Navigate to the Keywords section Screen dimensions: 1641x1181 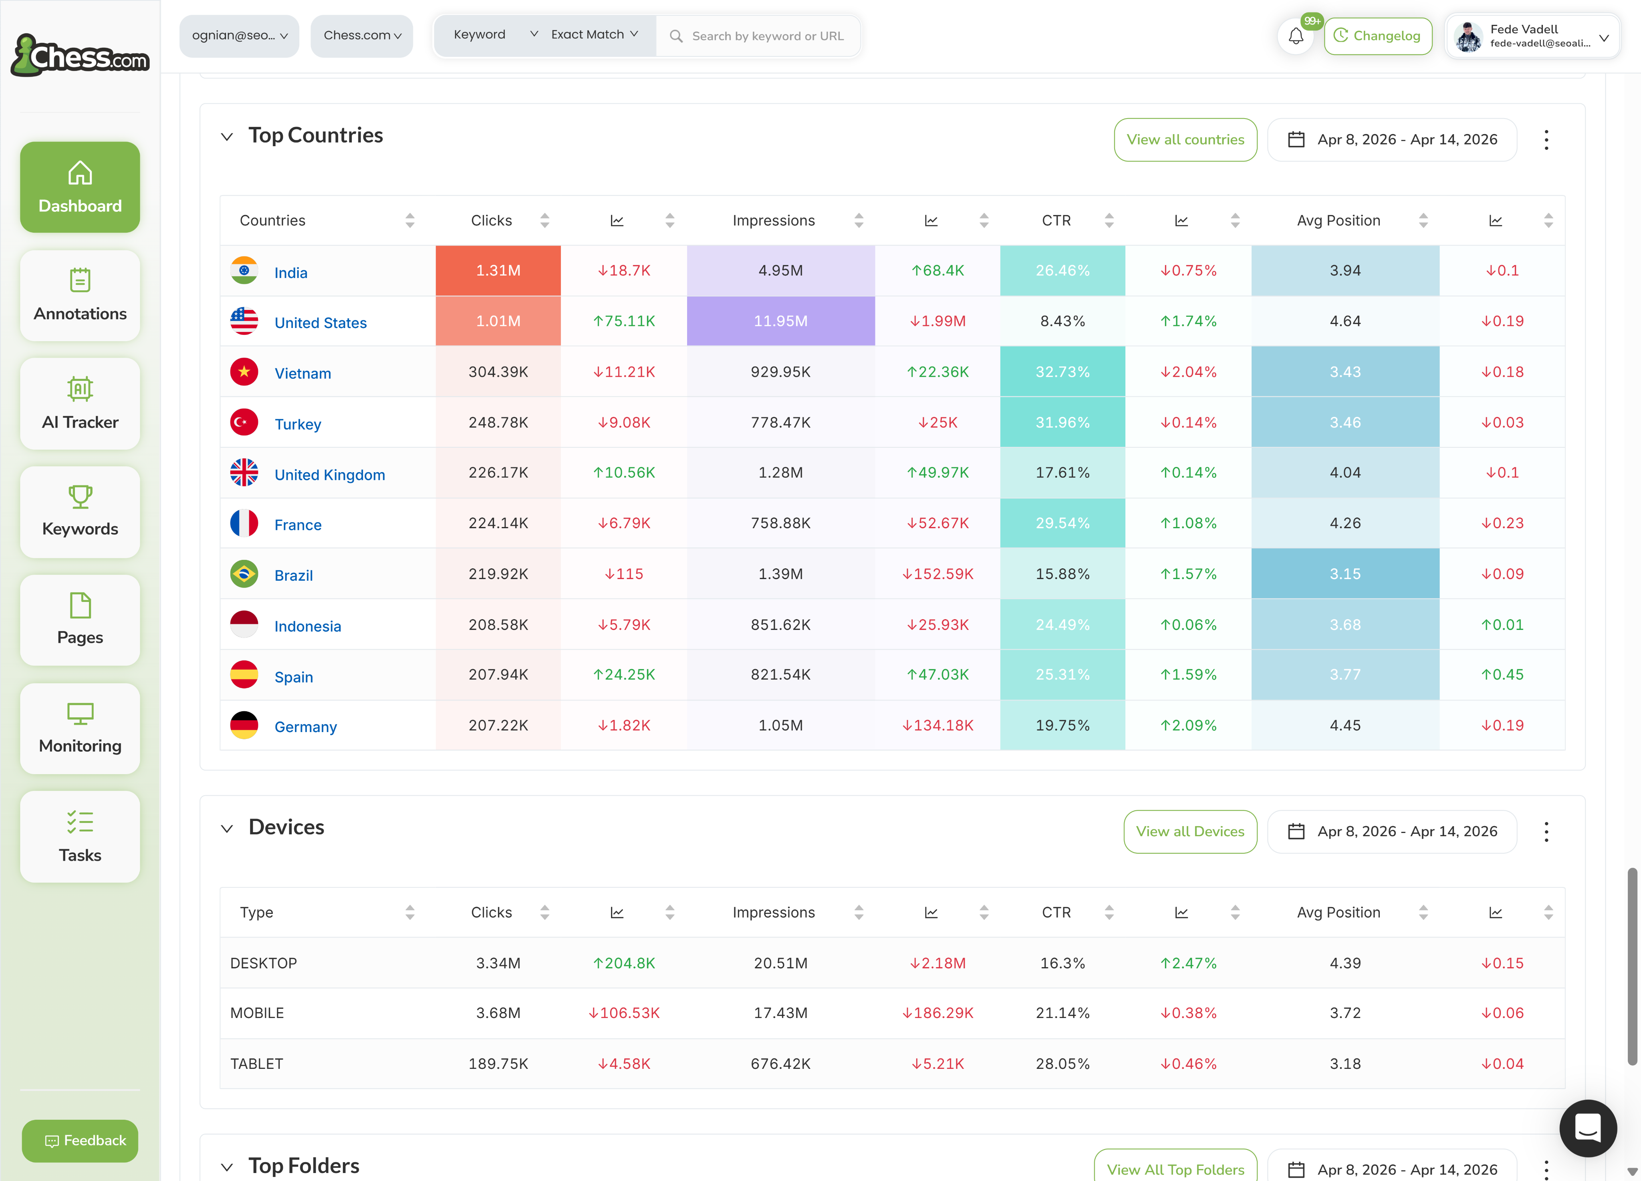click(x=80, y=511)
